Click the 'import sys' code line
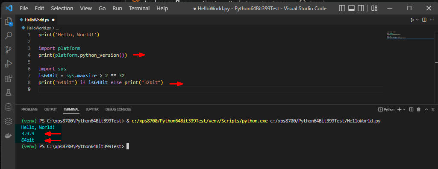Viewport: 438px width, 169px height. coord(52,69)
